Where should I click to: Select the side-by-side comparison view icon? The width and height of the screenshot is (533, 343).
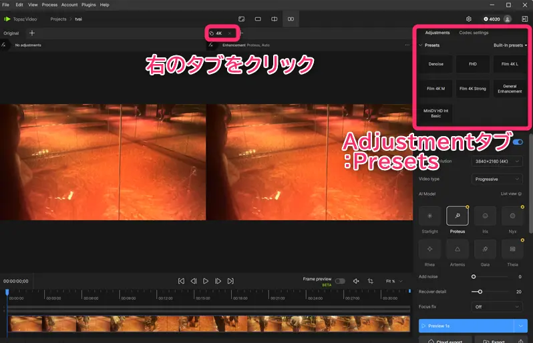click(x=291, y=19)
